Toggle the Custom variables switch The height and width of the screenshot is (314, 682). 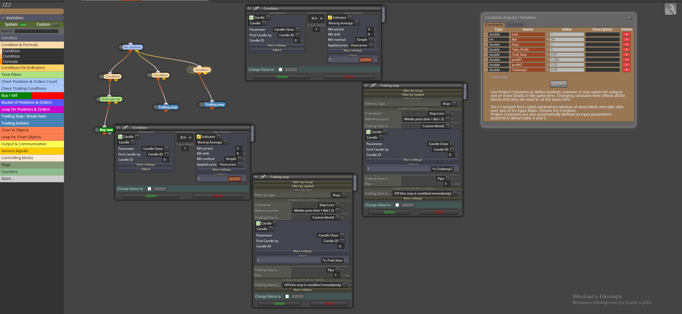click(x=55, y=25)
